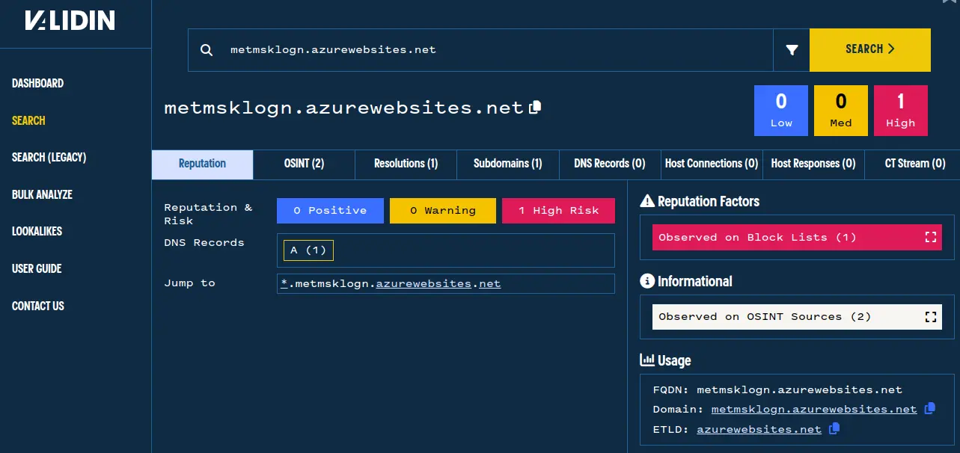
Task: Click the 0 Warning reputation button
Action: pyautogui.click(x=443, y=211)
